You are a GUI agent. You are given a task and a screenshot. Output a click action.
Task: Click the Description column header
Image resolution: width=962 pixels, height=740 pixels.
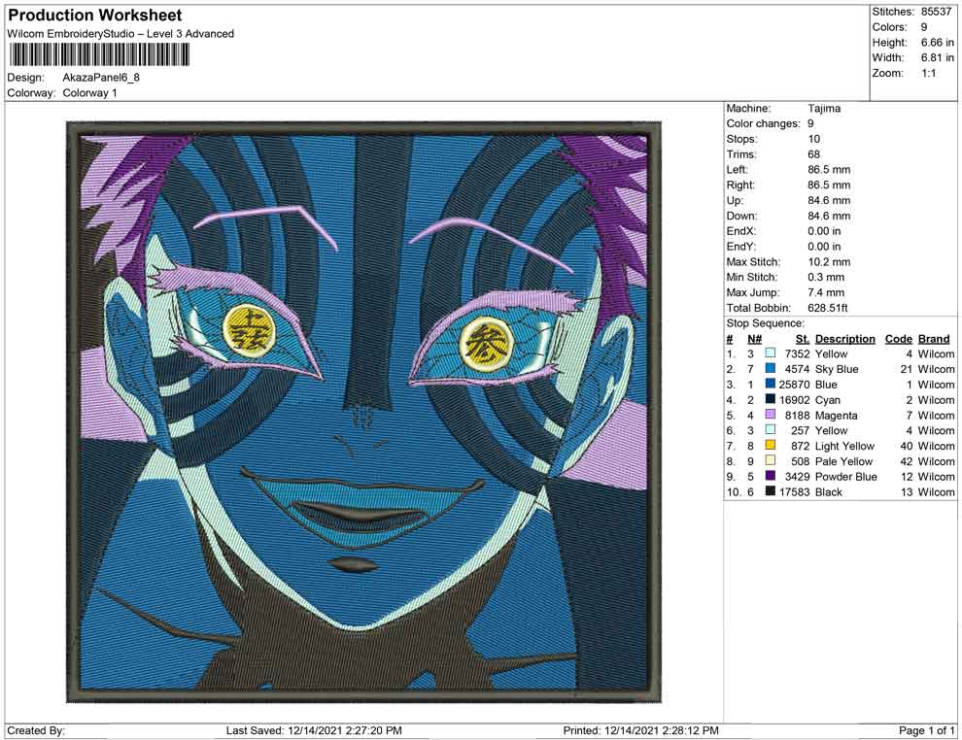click(844, 338)
